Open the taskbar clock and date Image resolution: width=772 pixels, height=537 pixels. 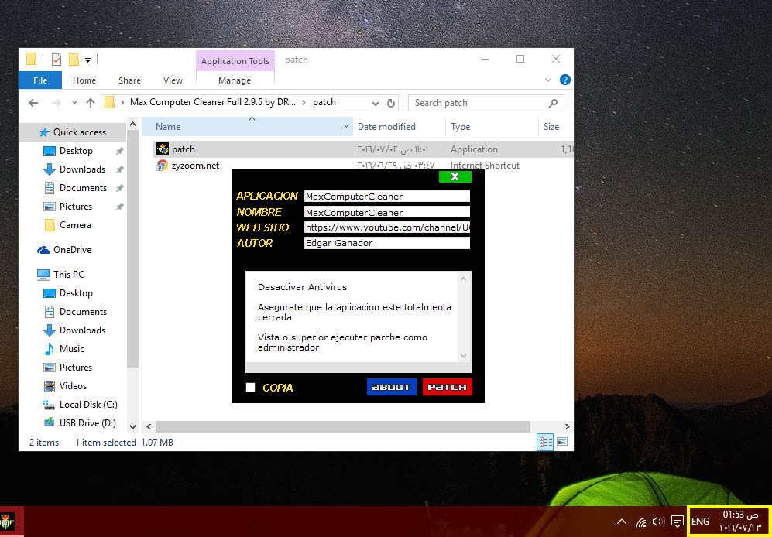pos(740,522)
